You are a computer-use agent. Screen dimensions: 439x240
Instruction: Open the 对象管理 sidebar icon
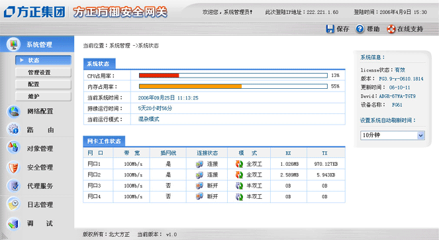tap(13, 148)
